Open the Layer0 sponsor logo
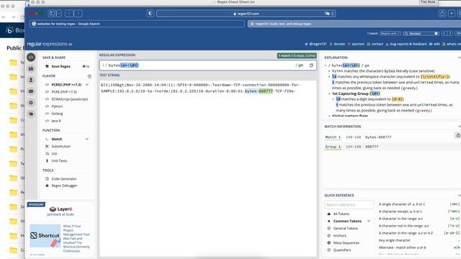 [61, 209]
